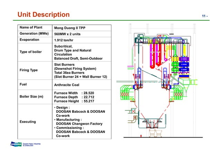Click the '560MW x 2 units' value
The height and width of the screenshot is (152, 220).
pos(67,34)
